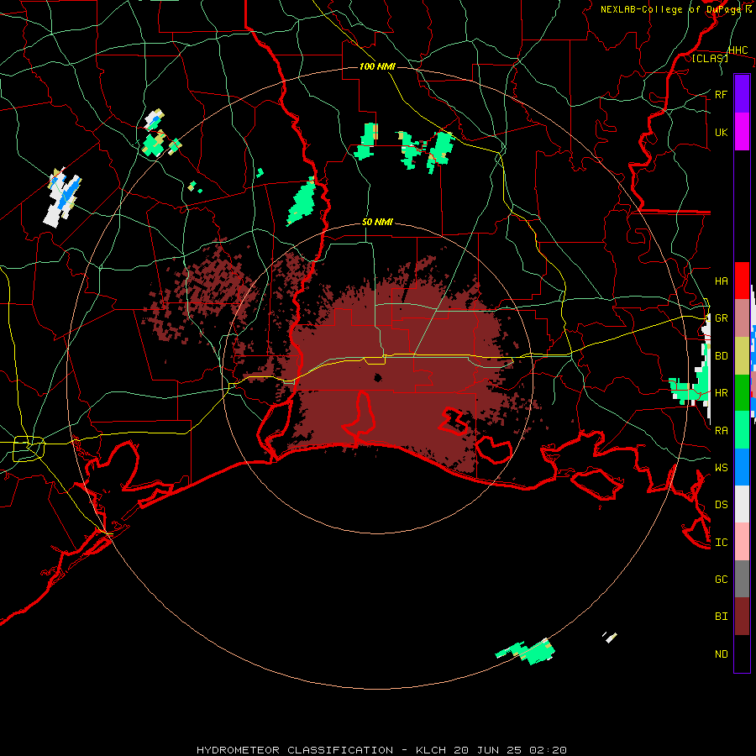This screenshot has width=756, height=756.
Task: Click the '50 NMI' range ring label
Action: [377, 222]
